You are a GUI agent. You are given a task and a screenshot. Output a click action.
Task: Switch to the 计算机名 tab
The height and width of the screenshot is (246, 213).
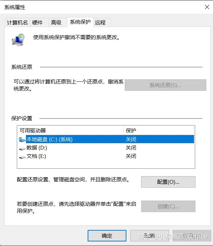tap(17, 22)
